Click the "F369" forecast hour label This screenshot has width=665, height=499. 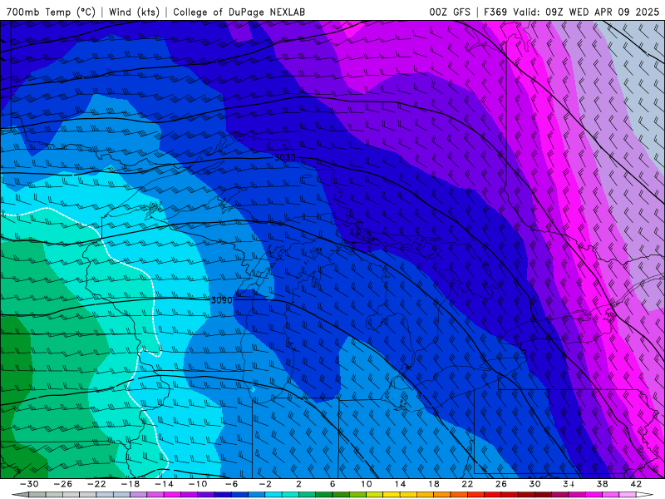[x=495, y=12]
